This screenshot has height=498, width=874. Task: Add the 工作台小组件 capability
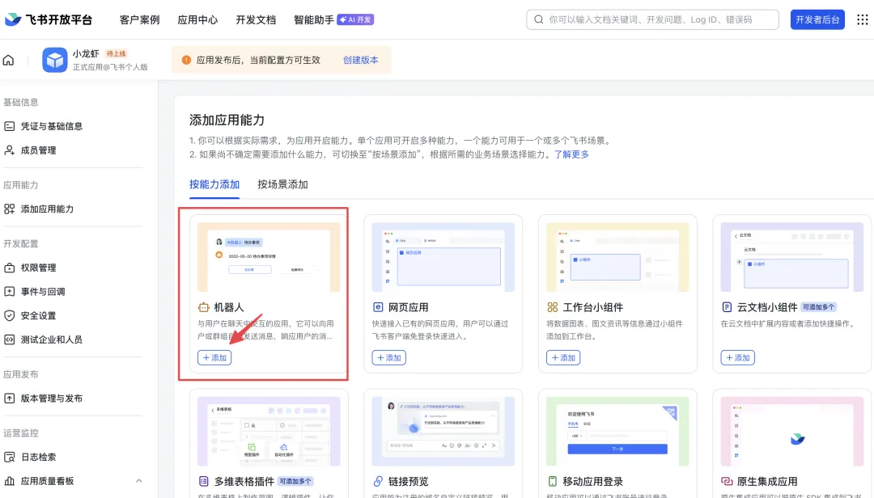[x=563, y=357]
